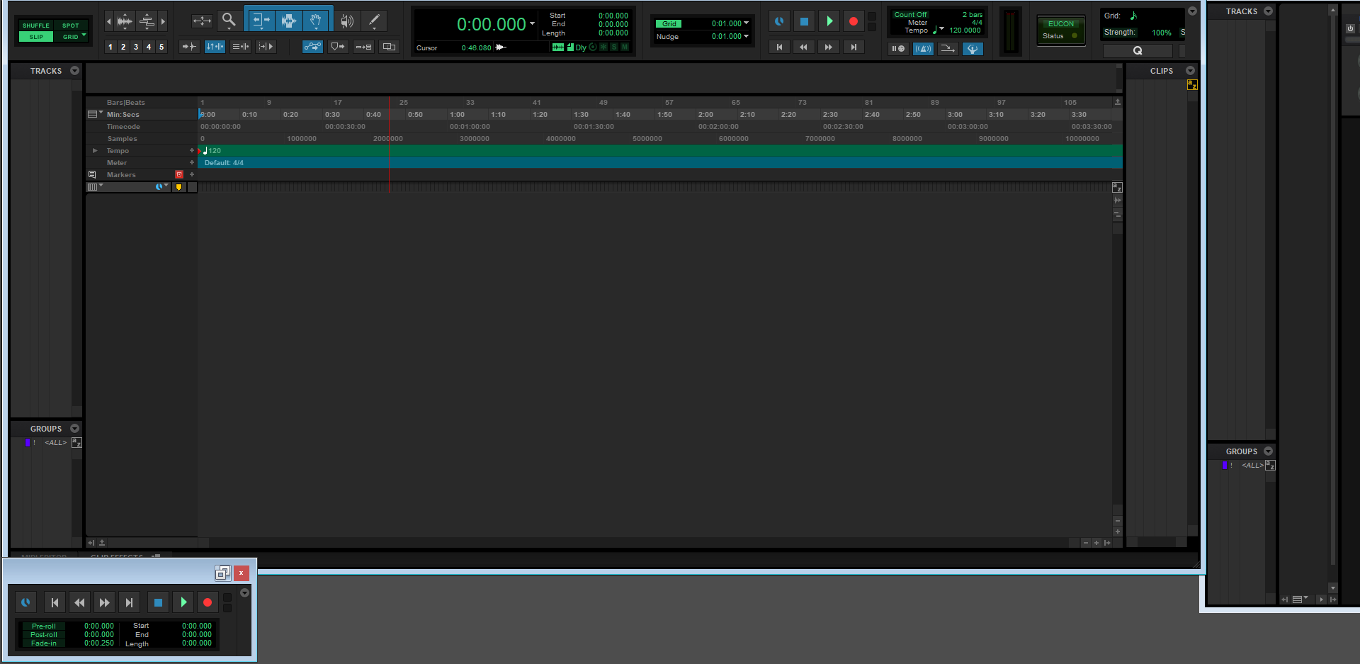1360x664 pixels.
Task: Enable Shuffle edit mode
Action: [x=35, y=26]
